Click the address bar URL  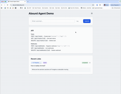click(x=18, y=5)
